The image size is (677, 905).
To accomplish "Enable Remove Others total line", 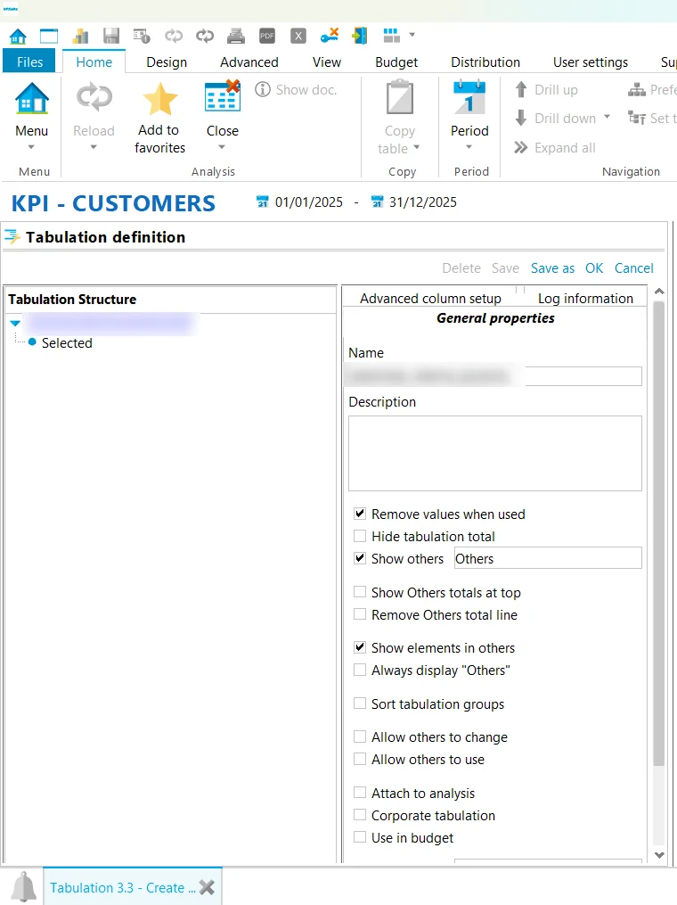I will click(360, 614).
